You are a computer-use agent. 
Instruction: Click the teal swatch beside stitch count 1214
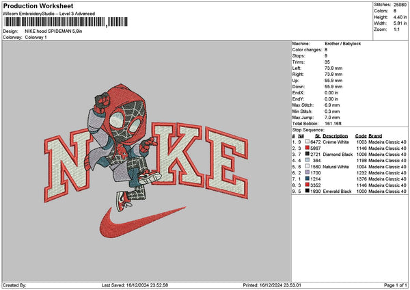pos(307,179)
